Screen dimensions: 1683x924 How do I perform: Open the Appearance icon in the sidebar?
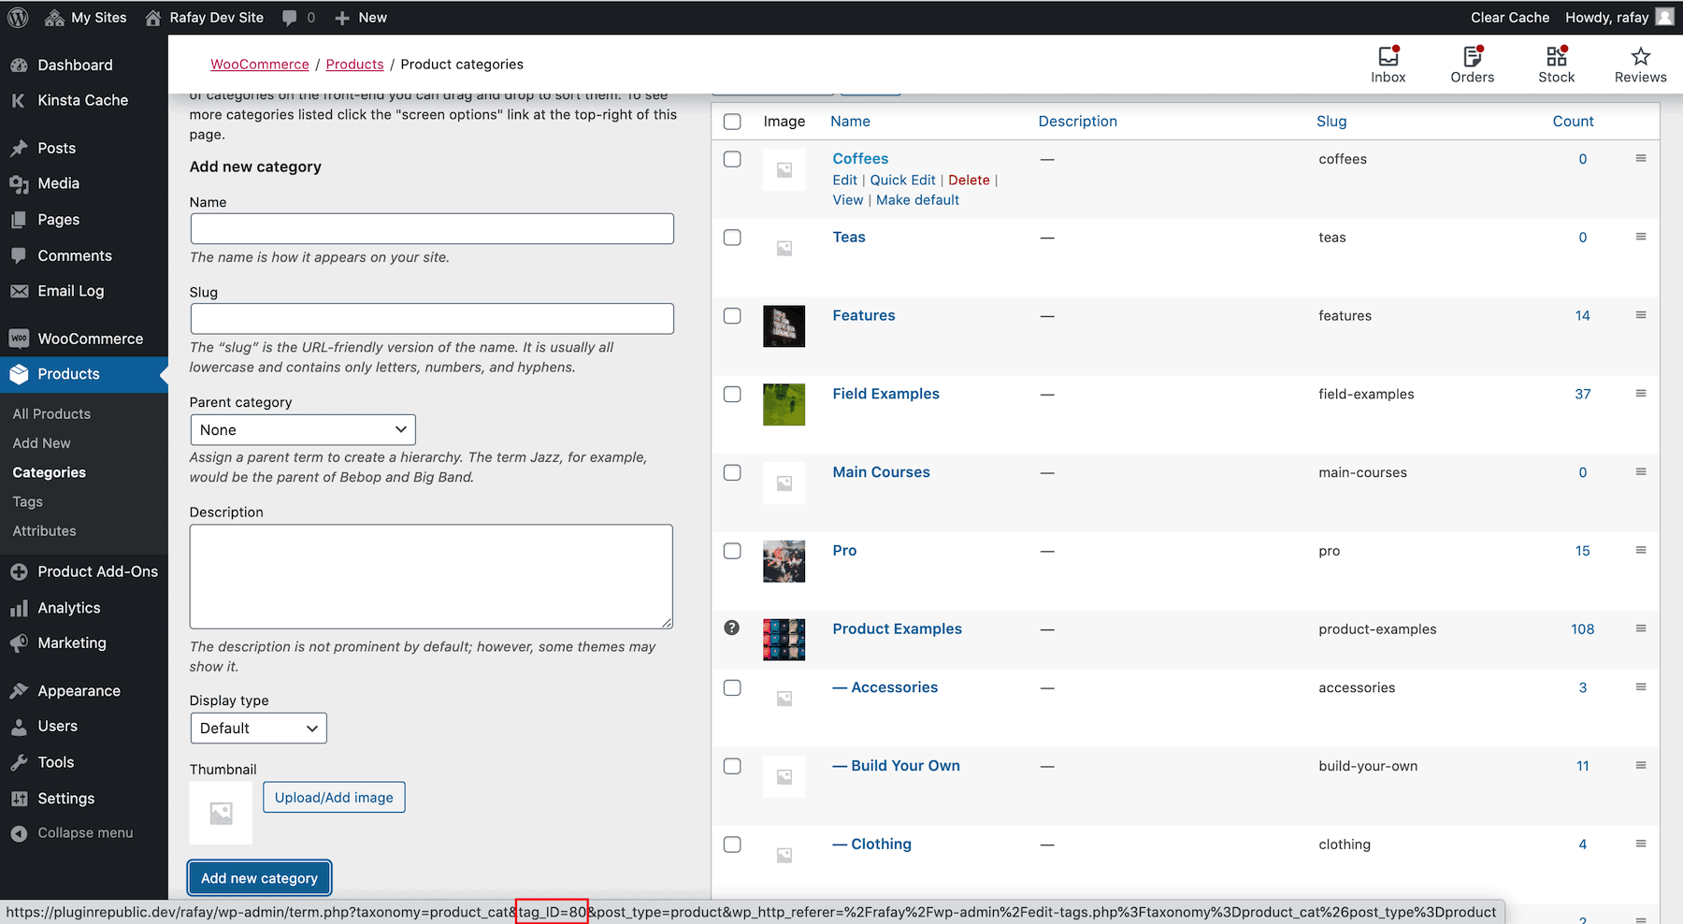(20, 690)
